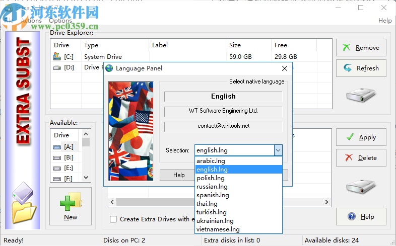Viewport: 396px width, 246px height.
Task: Collapse the Selection combo box arrow
Action: point(278,150)
